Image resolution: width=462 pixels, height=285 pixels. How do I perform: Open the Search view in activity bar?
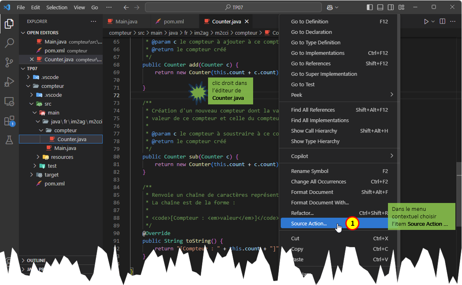pos(9,43)
